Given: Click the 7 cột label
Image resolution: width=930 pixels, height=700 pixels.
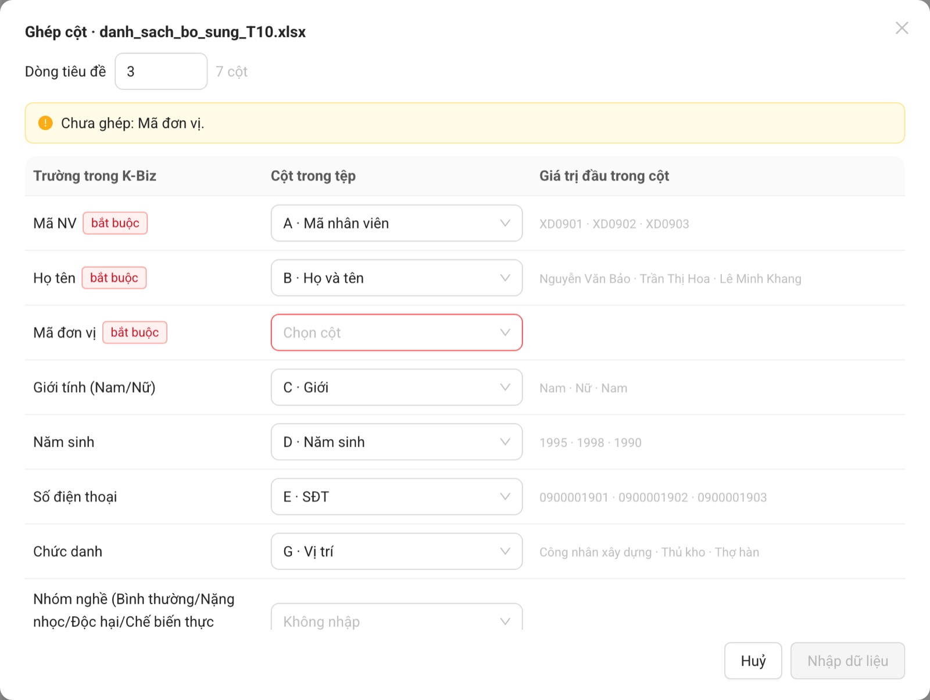Looking at the screenshot, I should tap(231, 71).
